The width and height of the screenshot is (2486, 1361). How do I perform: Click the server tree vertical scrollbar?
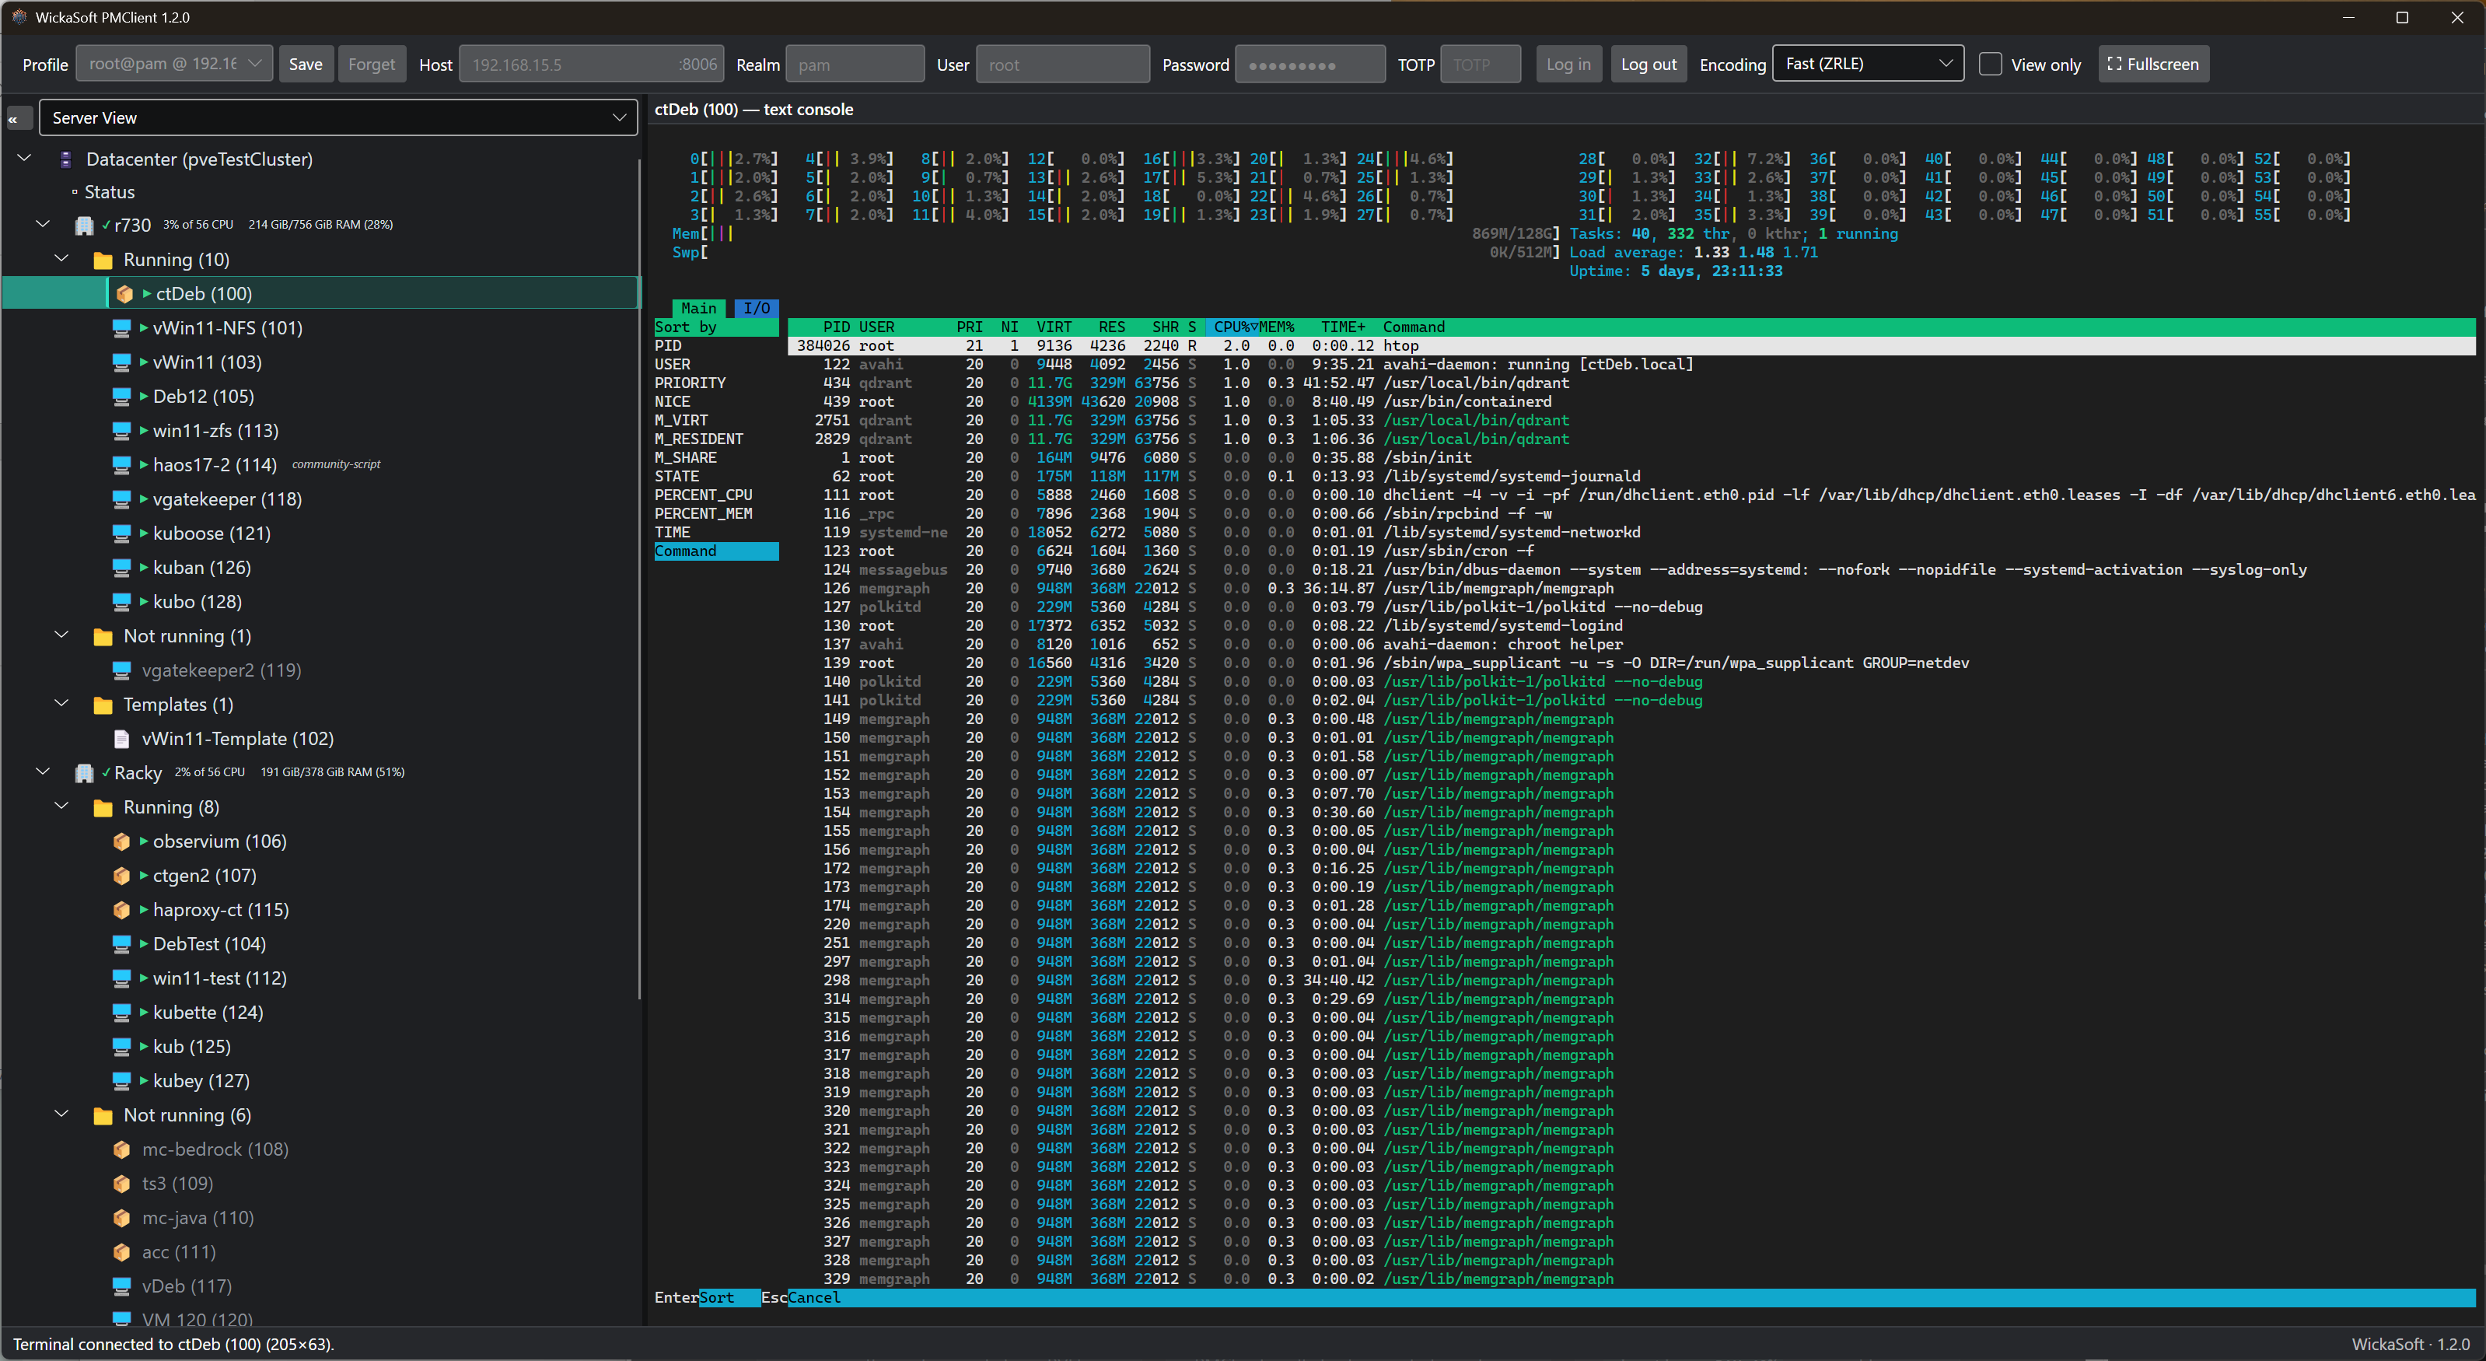click(x=639, y=579)
